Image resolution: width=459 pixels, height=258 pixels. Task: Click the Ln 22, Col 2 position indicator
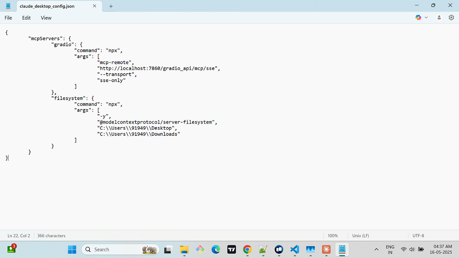coord(19,236)
